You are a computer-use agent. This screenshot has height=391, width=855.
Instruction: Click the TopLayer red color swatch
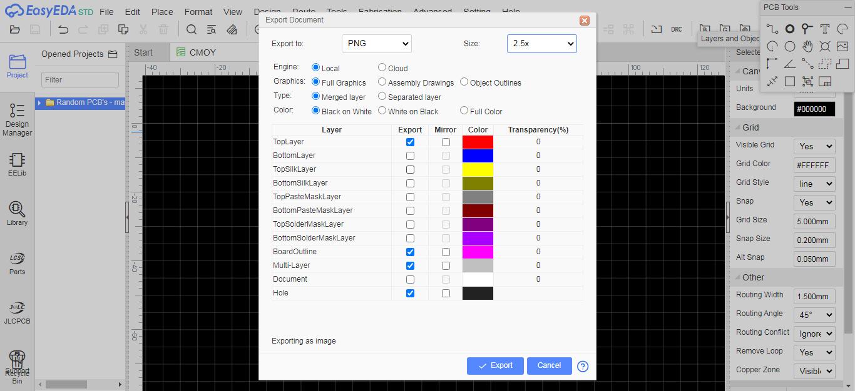tap(478, 142)
